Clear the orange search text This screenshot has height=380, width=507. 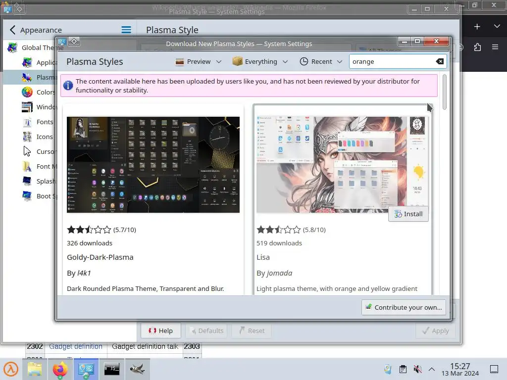[x=440, y=61]
